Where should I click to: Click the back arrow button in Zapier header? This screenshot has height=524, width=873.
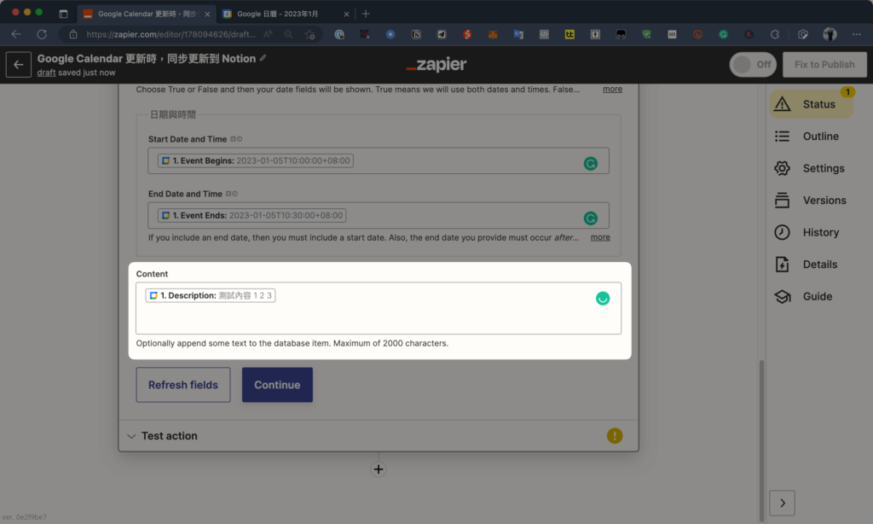(19, 65)
